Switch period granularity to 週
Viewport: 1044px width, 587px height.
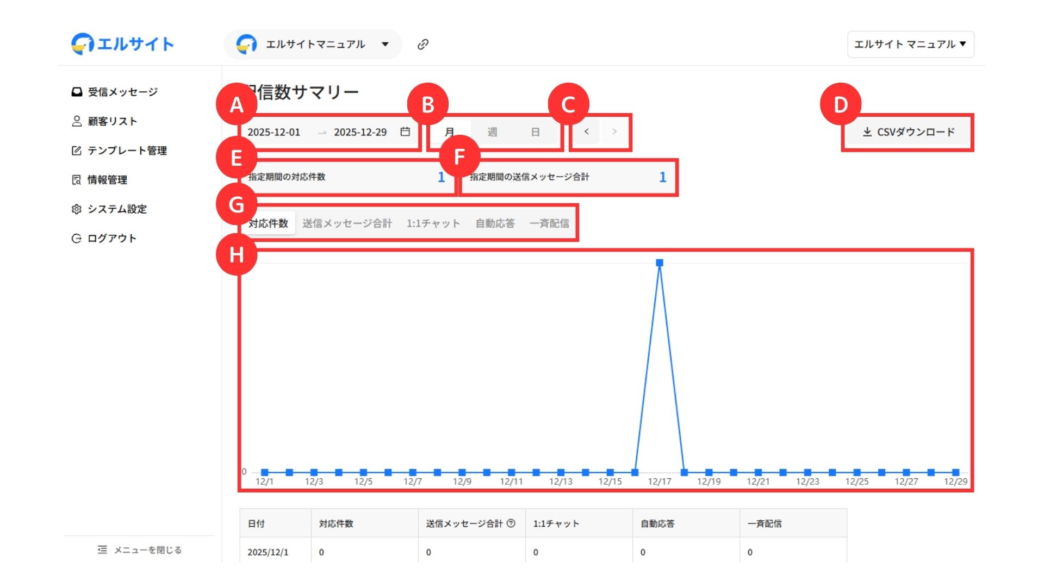(x=492, y=132)
